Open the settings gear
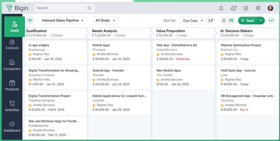The height and width of the screenshot is (141, 280). [258, 8]
